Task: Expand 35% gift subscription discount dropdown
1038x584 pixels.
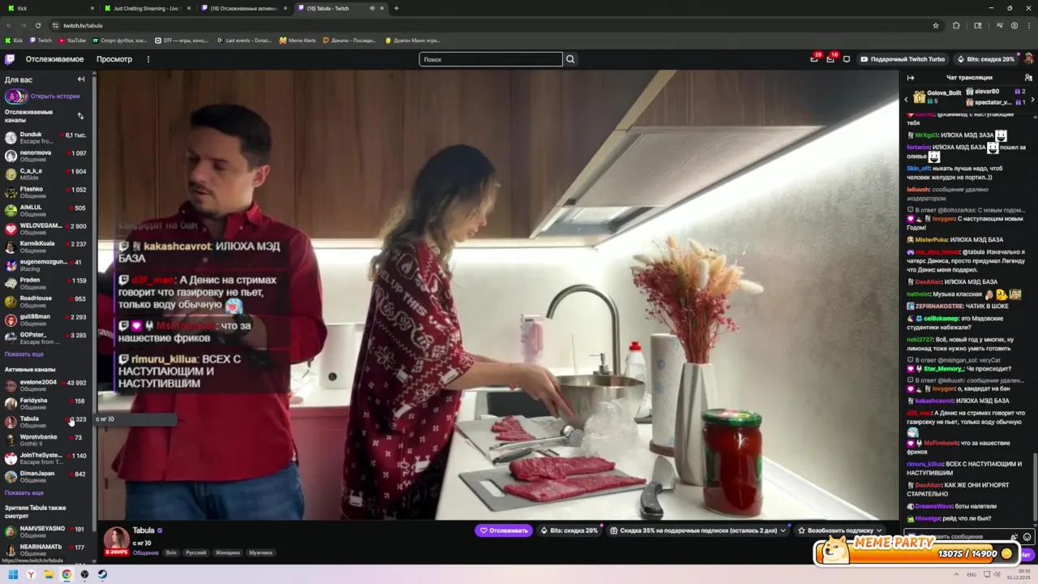Action: (783, 530)
